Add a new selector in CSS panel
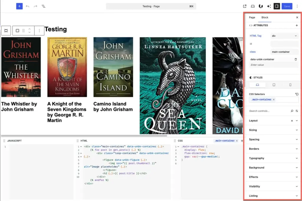Viewport: 302px width, 201px height. (x=242, y=141)
